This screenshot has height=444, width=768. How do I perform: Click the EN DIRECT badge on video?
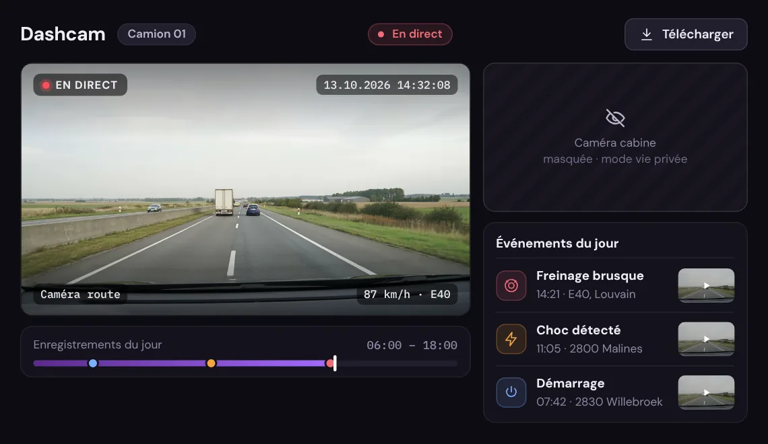[x=80, y=85]
